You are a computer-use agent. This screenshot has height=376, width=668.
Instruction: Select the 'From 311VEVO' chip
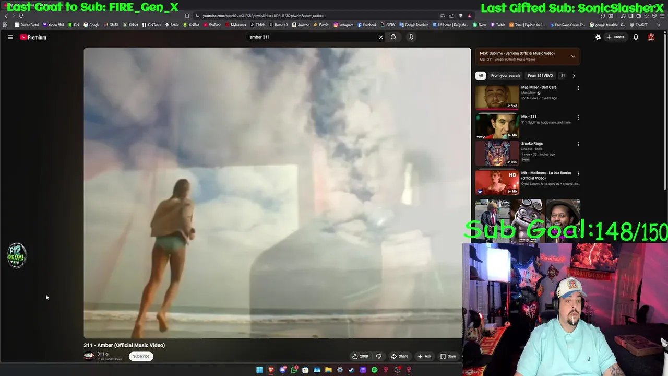[540, 76]
